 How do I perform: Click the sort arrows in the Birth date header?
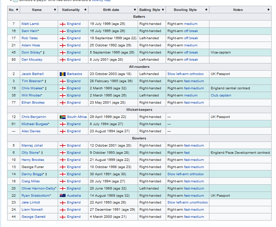(x=135, y=10)
